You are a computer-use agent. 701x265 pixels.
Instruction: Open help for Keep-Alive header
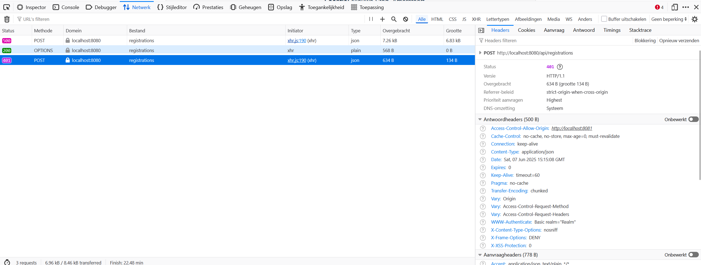pos(483,175)
